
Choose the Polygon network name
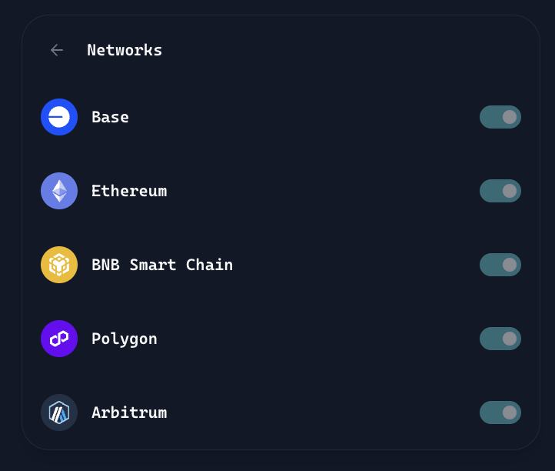(125, 339)
